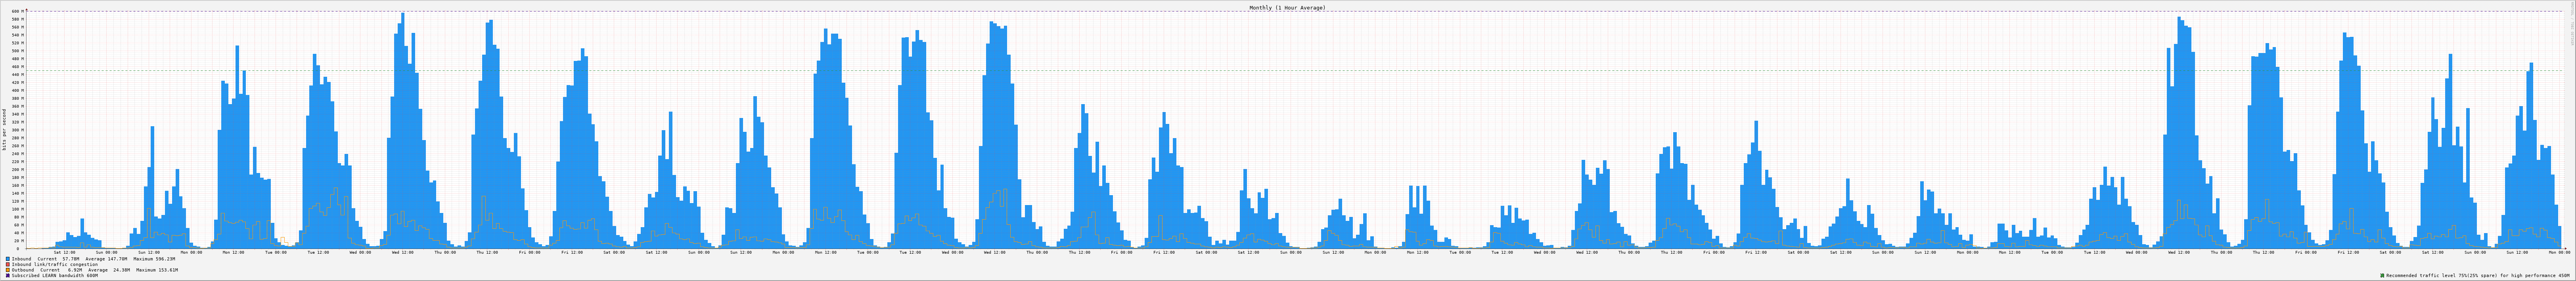
Task: Click Inbound link/traffic congestion legend text
Action: point(55,264)
